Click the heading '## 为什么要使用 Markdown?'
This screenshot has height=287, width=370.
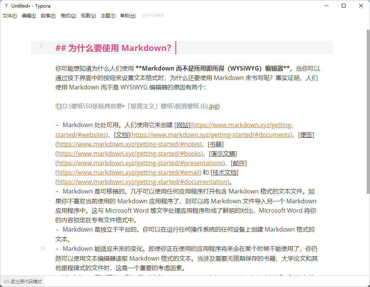(113, 48)
